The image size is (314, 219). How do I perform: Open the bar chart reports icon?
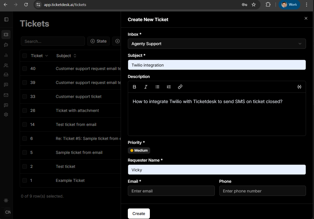[x=6, y=55]
